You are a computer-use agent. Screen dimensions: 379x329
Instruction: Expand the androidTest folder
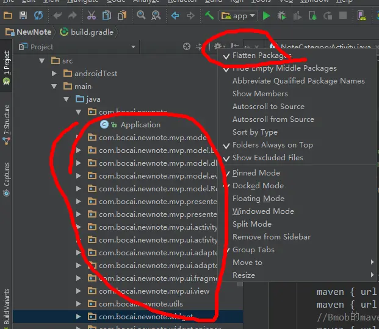click(54, 73)
